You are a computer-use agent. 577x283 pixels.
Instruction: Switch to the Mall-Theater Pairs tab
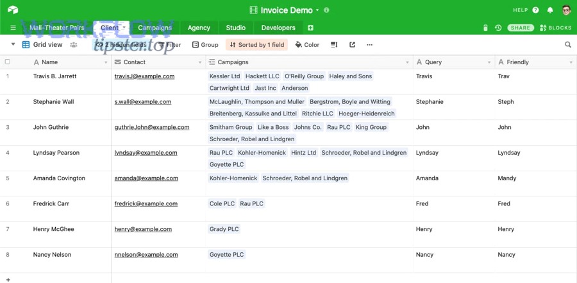56,28
